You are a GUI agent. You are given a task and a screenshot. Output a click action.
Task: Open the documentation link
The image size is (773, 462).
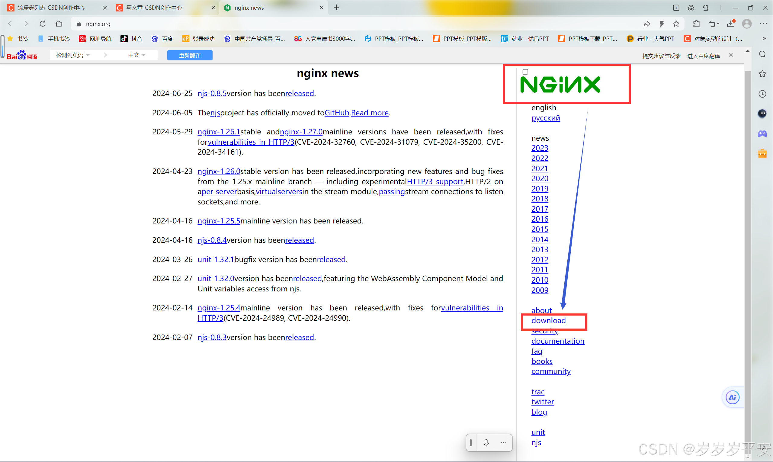[x=558, y=341]
